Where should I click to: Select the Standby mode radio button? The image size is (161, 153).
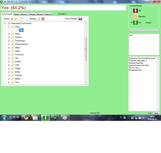click(x=132, y=17)
